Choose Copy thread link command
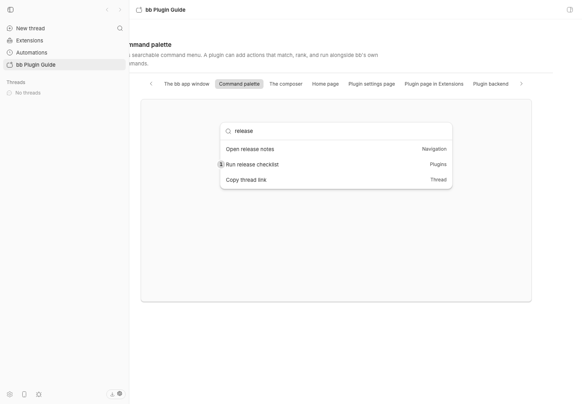The width and height of the screenshot is (582, 404). click(x=336, y=180)
